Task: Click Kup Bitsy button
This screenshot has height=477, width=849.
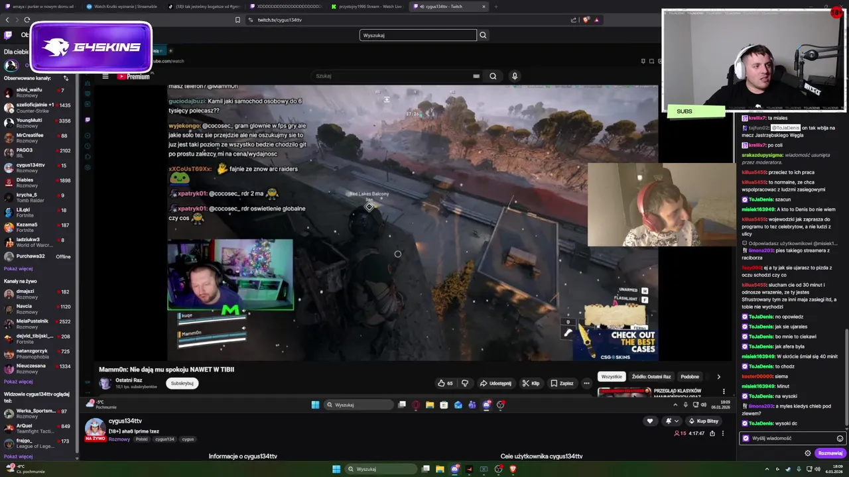Action: coord(704,421)
